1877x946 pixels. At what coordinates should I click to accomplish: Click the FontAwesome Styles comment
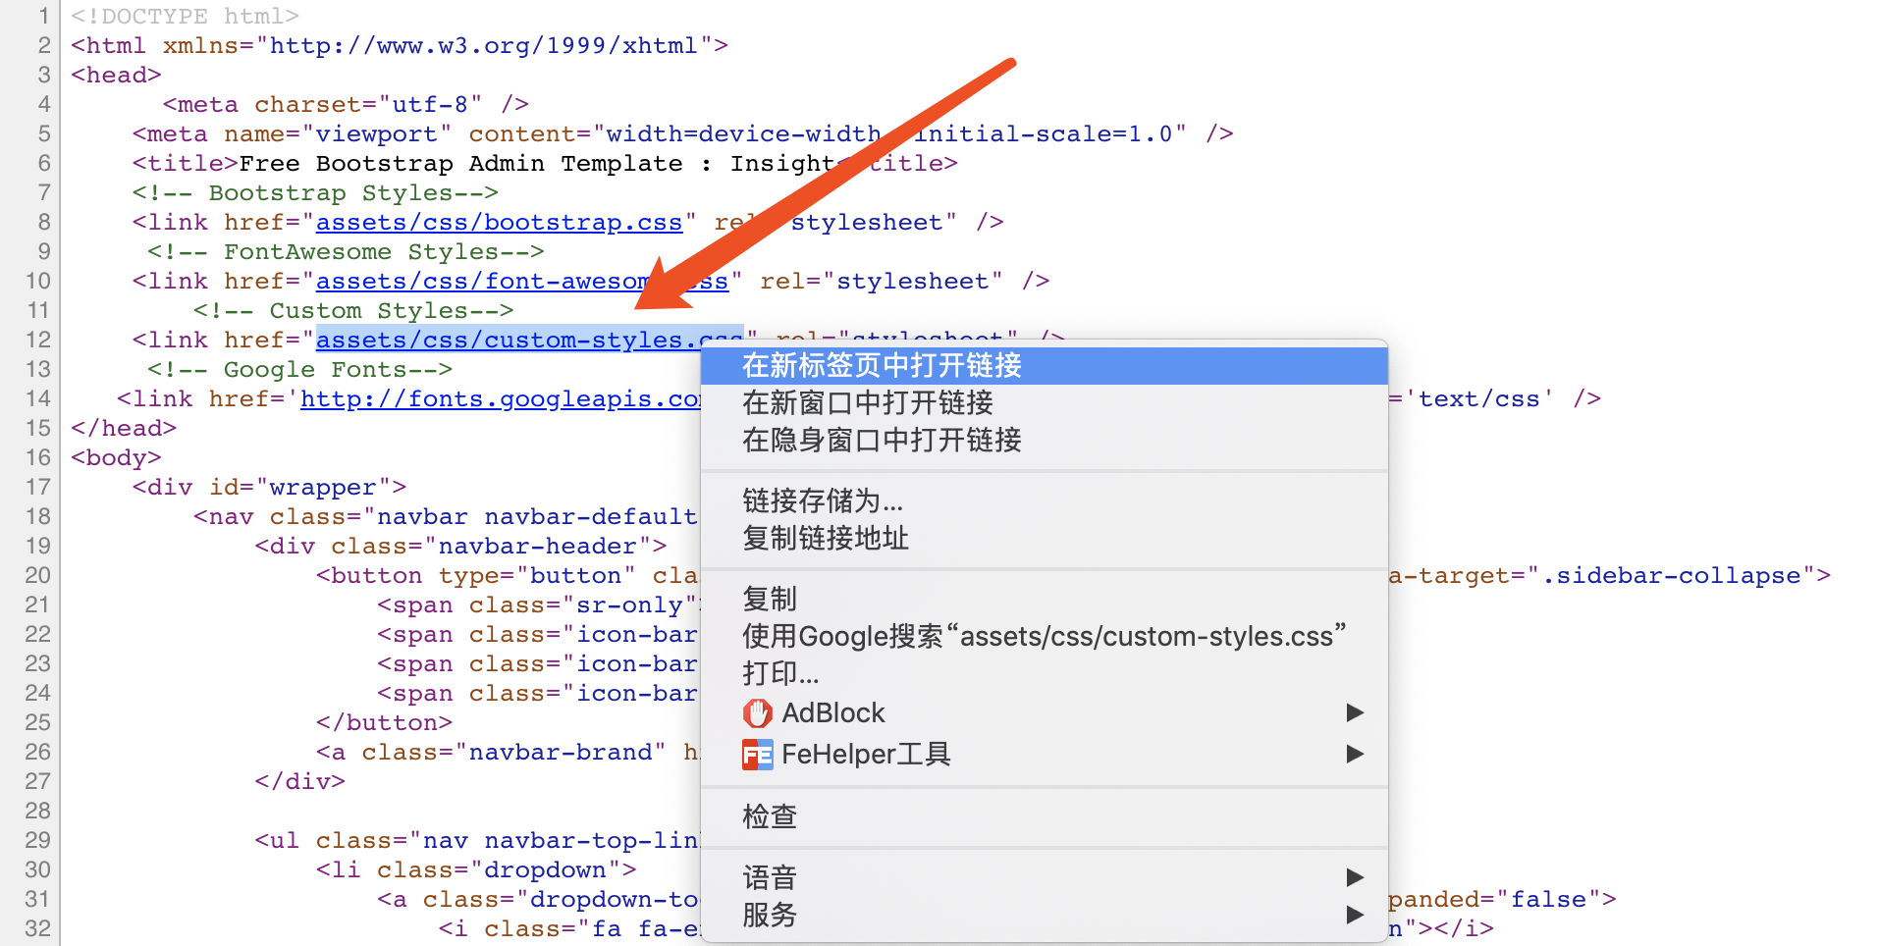coord(346,252)
